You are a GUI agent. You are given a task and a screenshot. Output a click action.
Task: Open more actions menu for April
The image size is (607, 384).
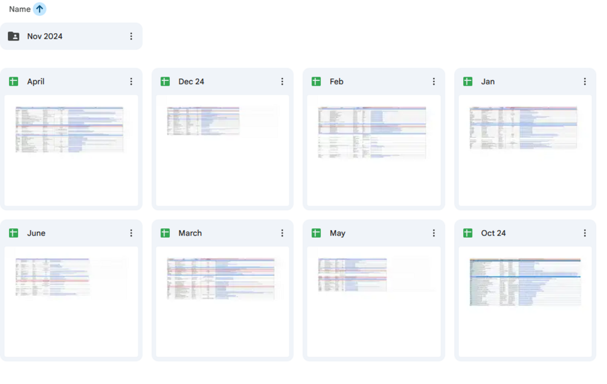tap(131, 82)
